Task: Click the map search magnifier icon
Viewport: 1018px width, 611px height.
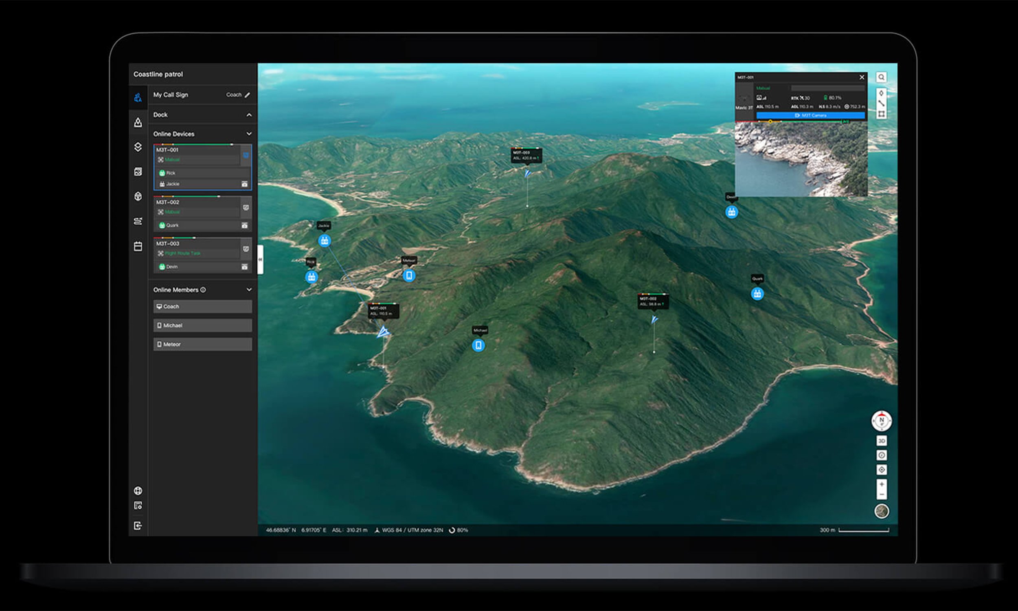Action: 881,77
